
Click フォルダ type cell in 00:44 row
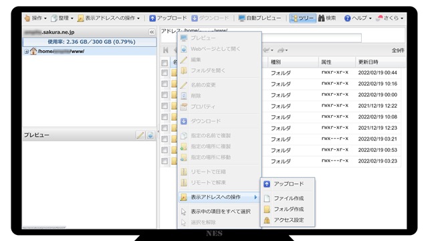click(x=281, y=73)
